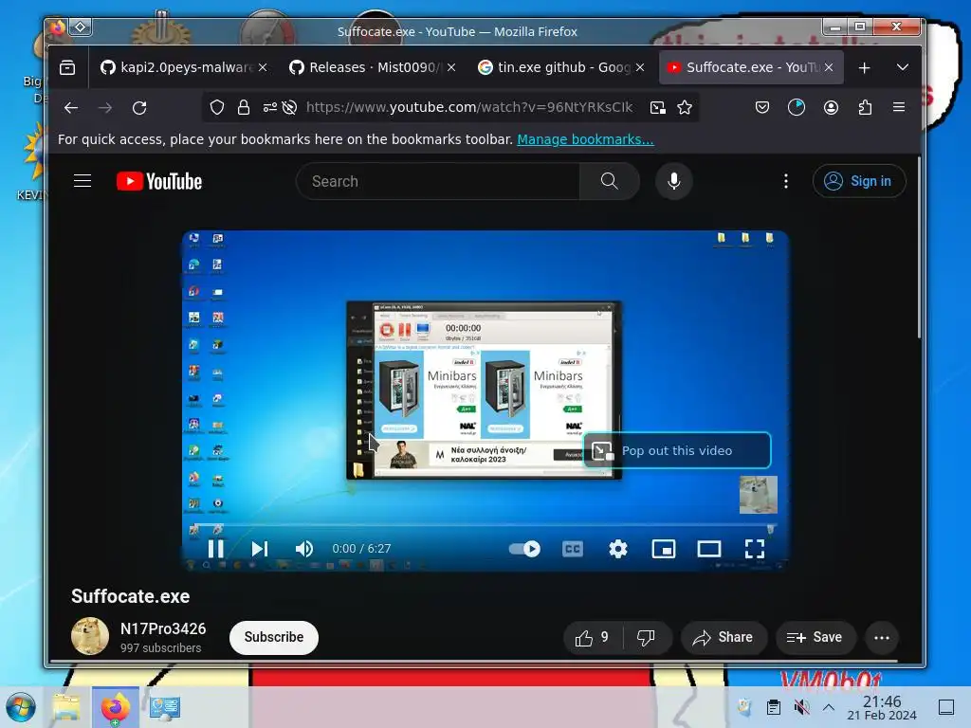Open Manage bookmarks link

click(585, 139)
